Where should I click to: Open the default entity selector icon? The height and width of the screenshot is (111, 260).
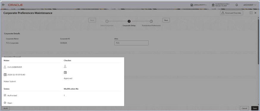point(192,5)
